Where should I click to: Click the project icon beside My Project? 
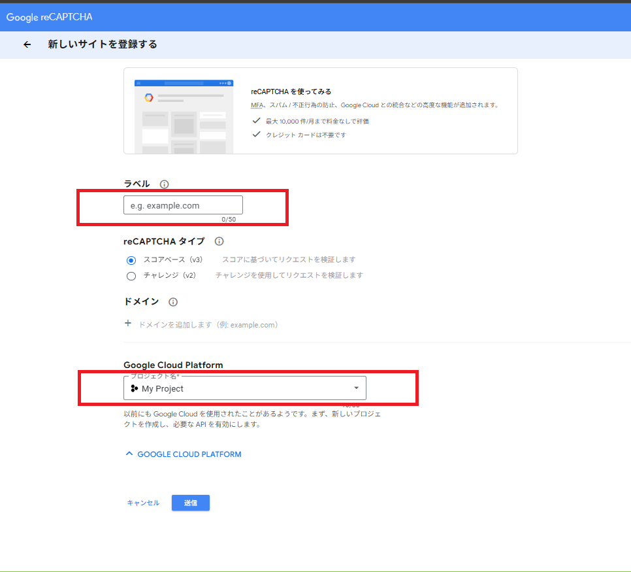point(135,388)
